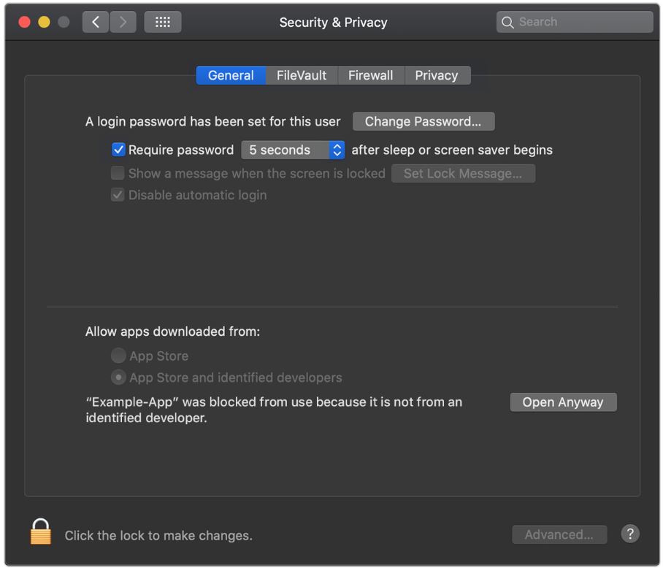Image resolution: width=663 pixels, height=568 pixels.
Task: Click the Example-App was blocked message
Action: tap(274, 410)
